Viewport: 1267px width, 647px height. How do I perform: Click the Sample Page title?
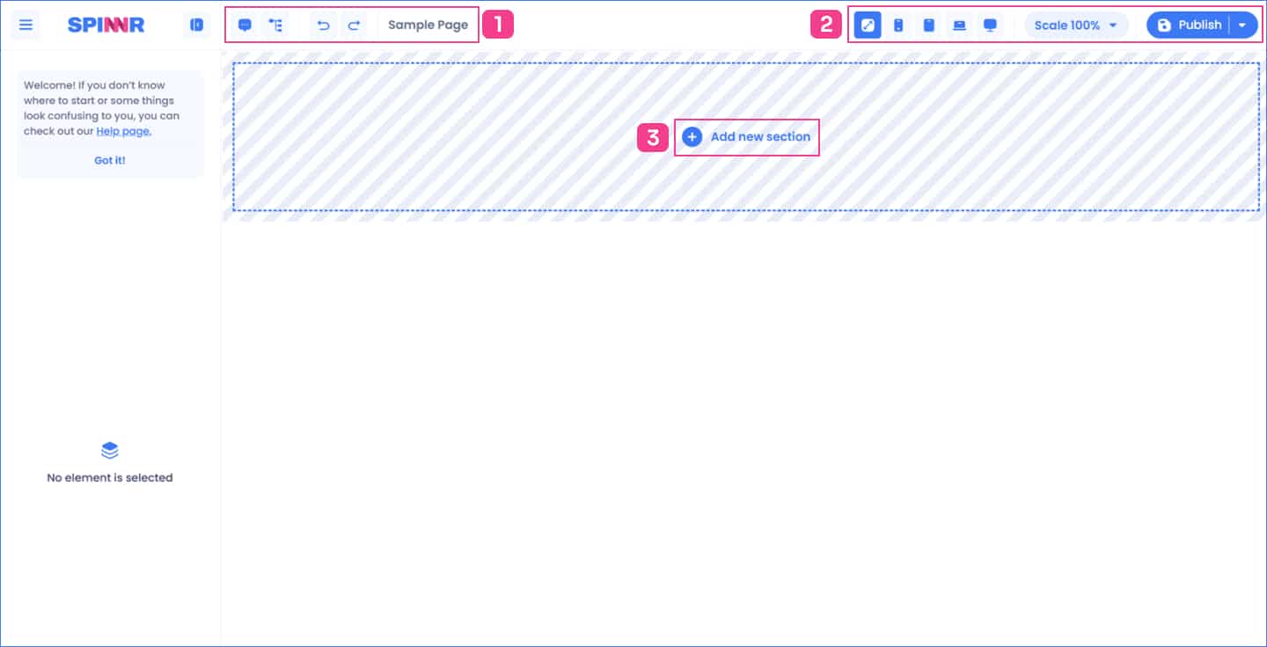[x=428, y=25]
